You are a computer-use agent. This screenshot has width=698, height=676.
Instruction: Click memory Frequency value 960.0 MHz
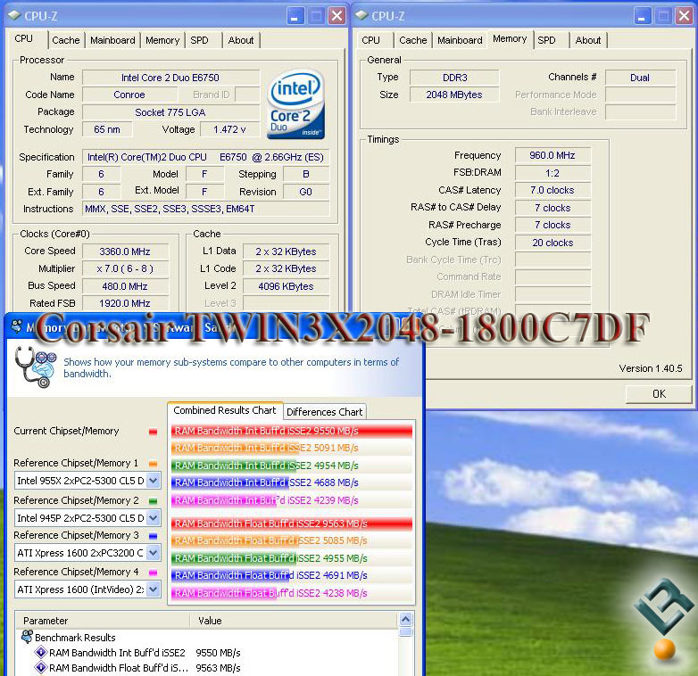point(553,155)
